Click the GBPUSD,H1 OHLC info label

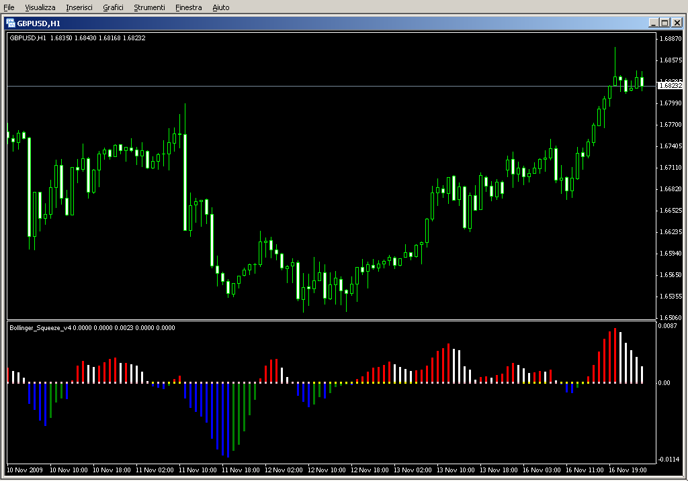click(x=77, y=38)
